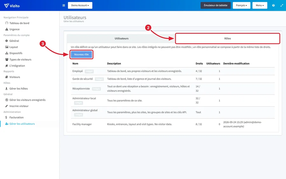Click 'Tous les paramètres de ce site.' description
Screen dimensions: 286x179
(x=125, y=100)
